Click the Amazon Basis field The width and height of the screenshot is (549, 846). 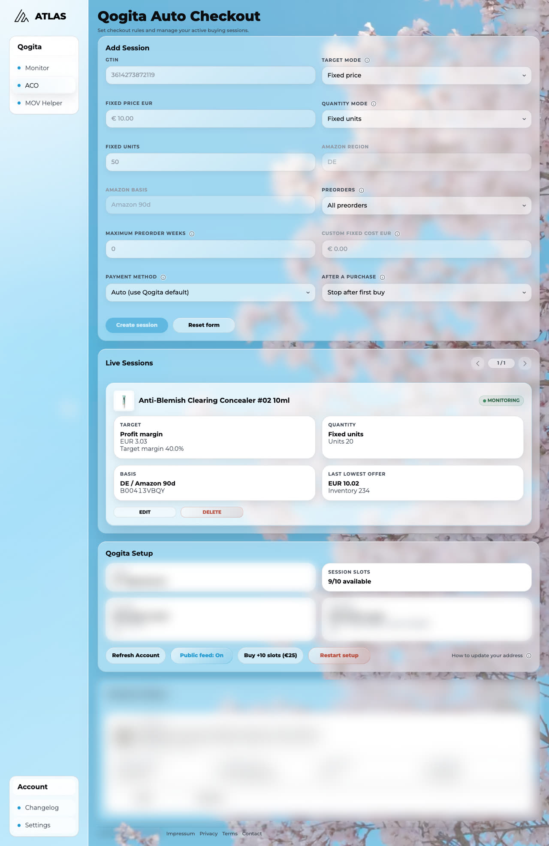pos(210,205)
